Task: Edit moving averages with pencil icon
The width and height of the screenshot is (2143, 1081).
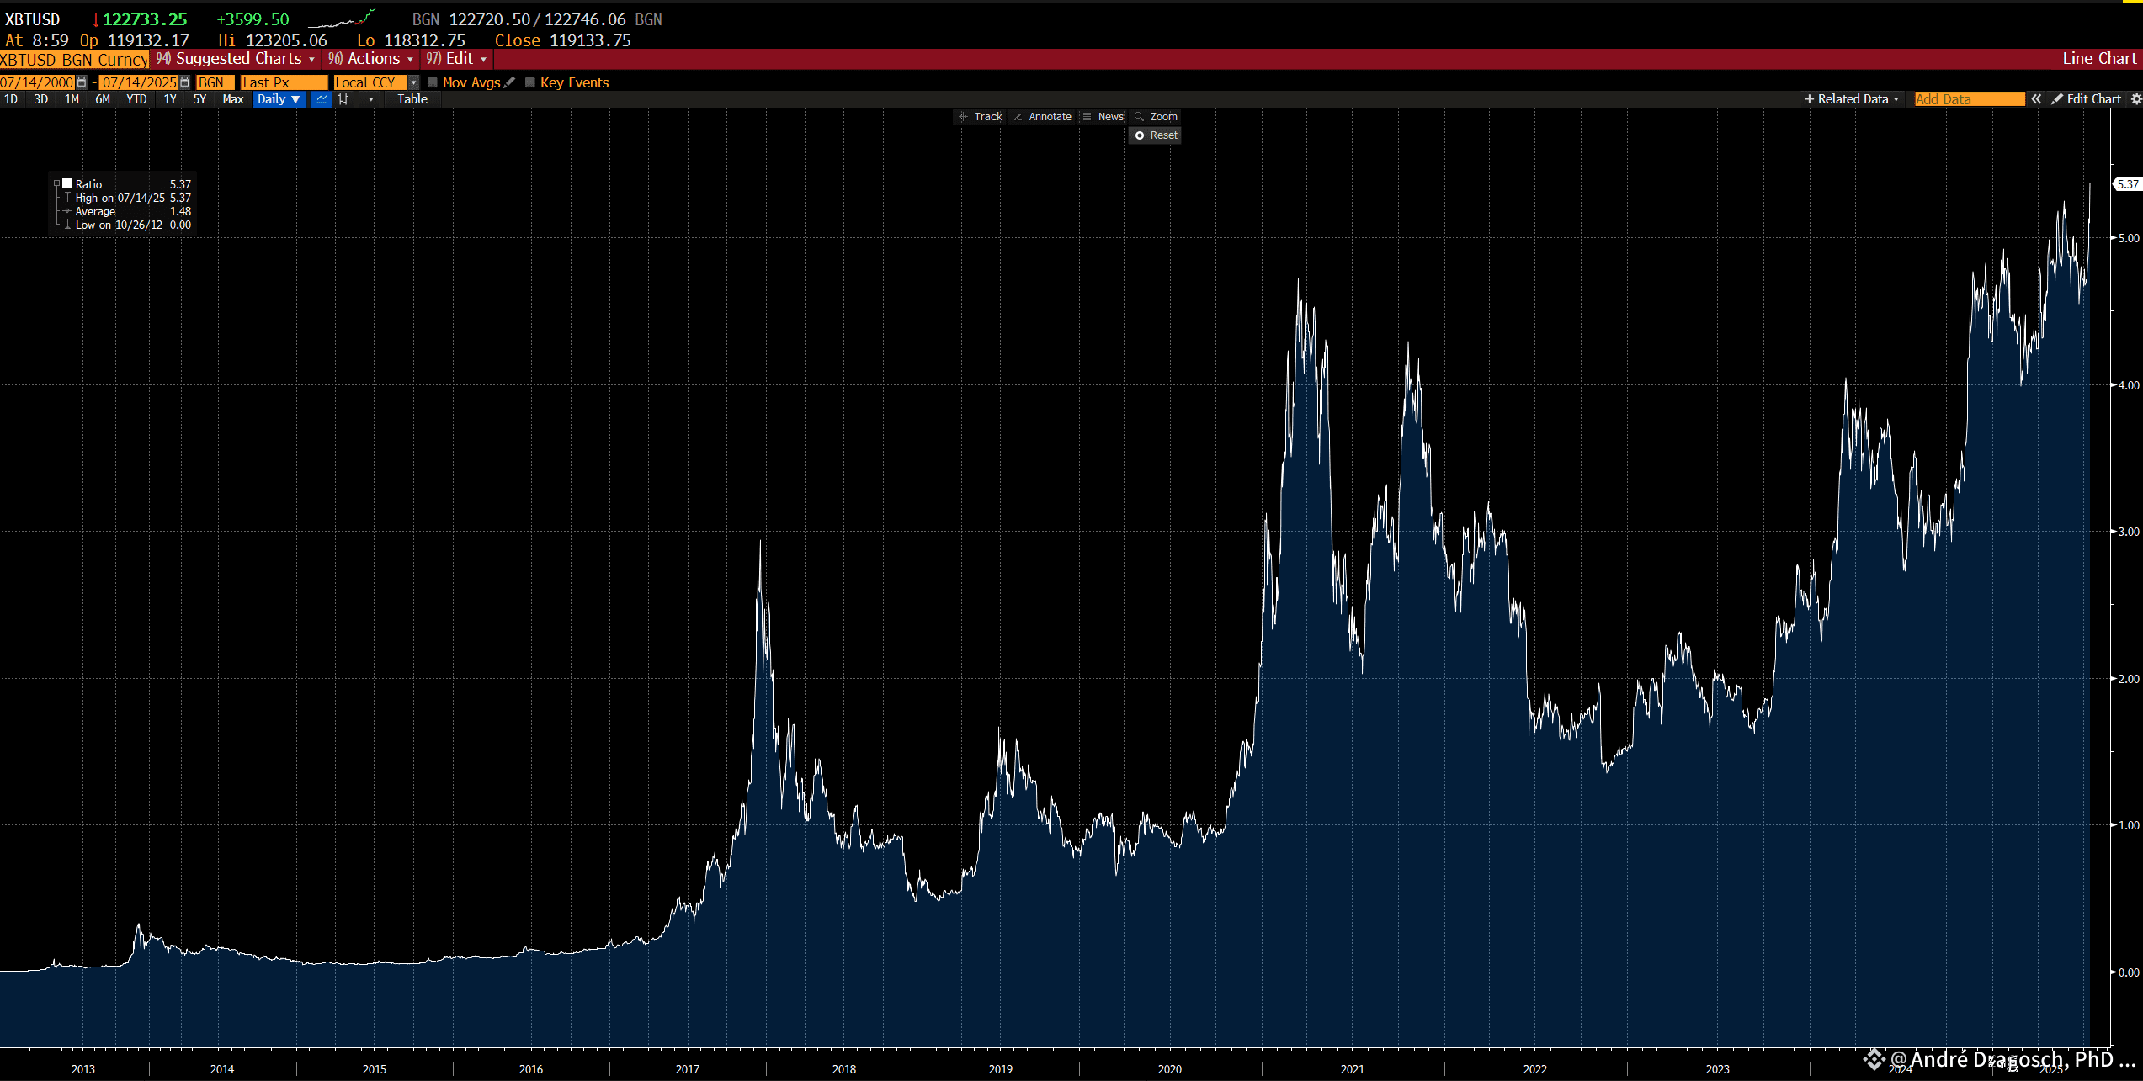Action: click(509, 82)
